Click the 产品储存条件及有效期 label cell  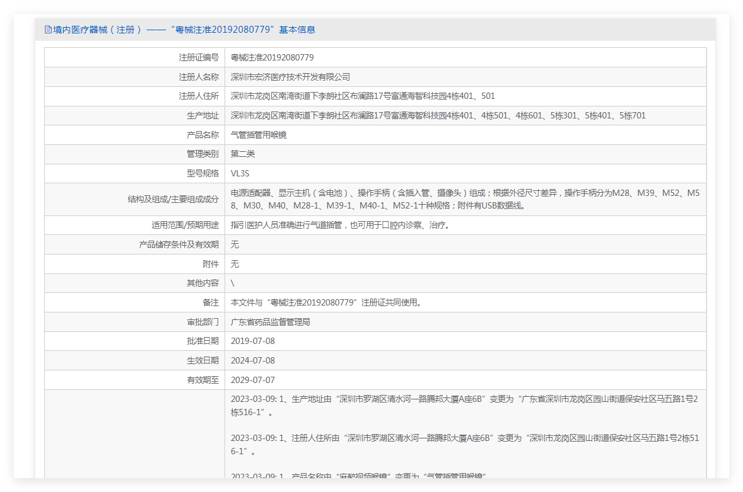[x=134, y=244]
